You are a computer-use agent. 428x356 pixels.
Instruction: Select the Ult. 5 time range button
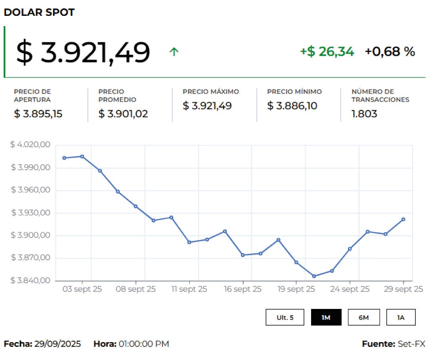[285, 317]
